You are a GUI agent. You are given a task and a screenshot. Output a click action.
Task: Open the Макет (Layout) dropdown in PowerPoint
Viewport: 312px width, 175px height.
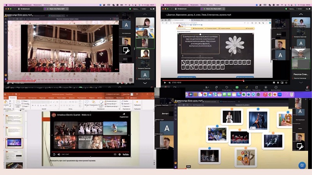tap(25, 101)
